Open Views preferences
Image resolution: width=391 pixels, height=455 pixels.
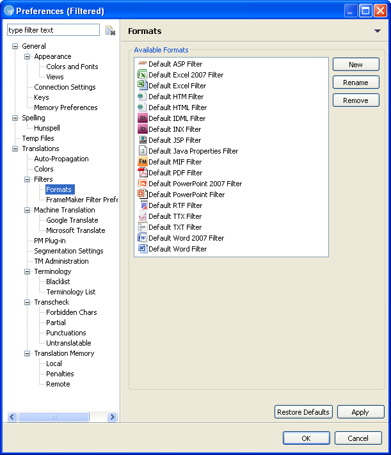tap(55, 77)
